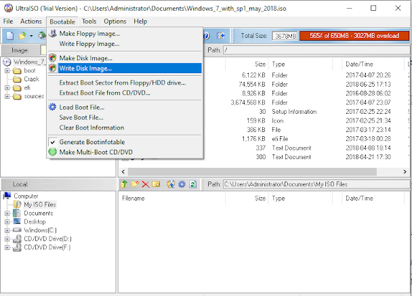Click the gear icon beside Load Boot File
The height and width of the screenshot is (296, 412).
pos(53,107)
